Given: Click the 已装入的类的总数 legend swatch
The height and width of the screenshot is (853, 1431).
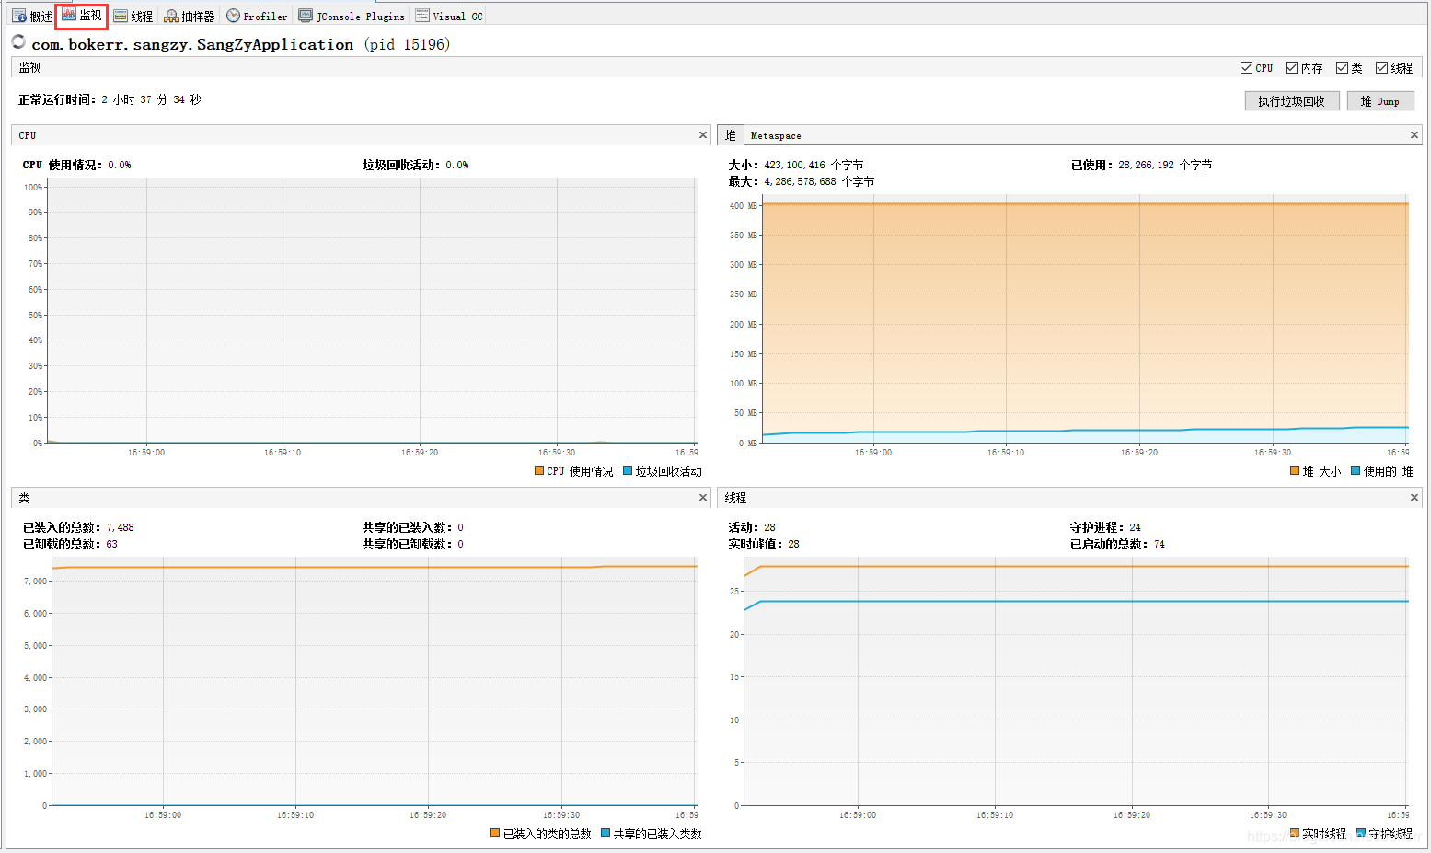Looking at the screenshot, I should pos(495,833).
